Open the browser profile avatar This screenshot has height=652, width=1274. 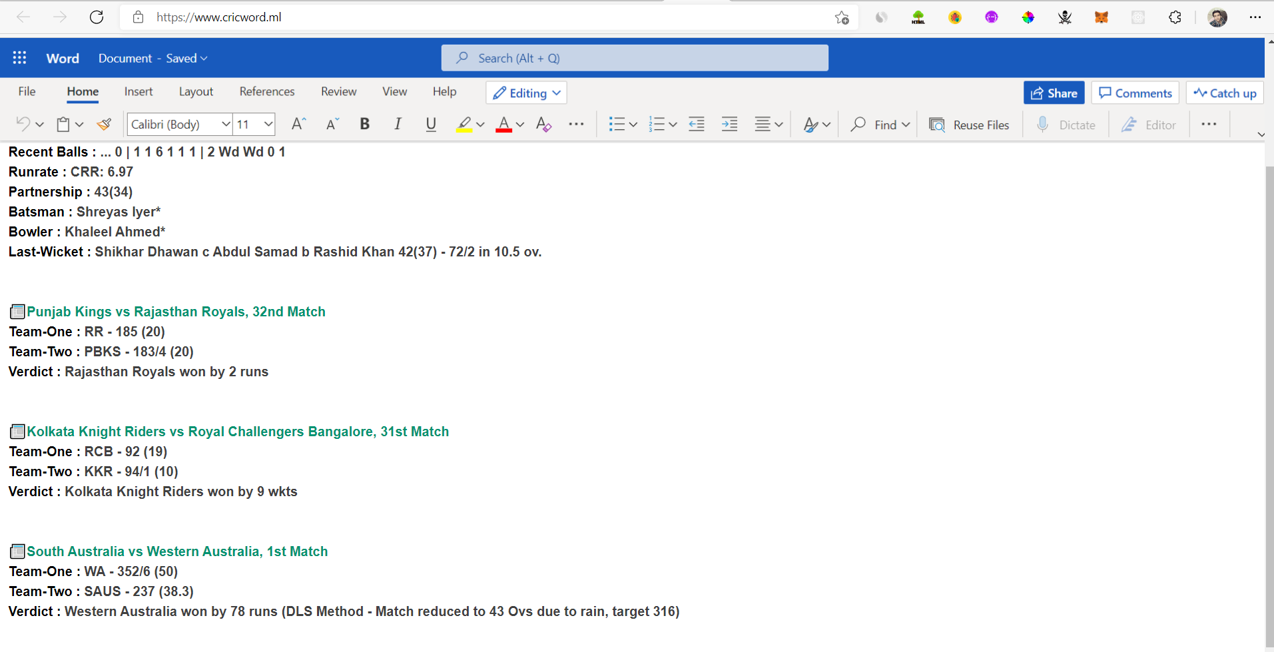coord(1217,17)
